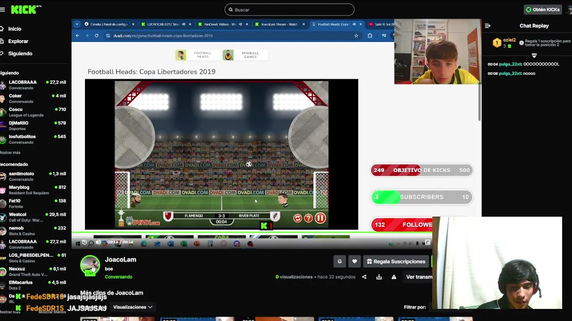This screenshot has width=572, height=321.
Task: Seek on the green clip progress bar
Action: tap(252, 232)
